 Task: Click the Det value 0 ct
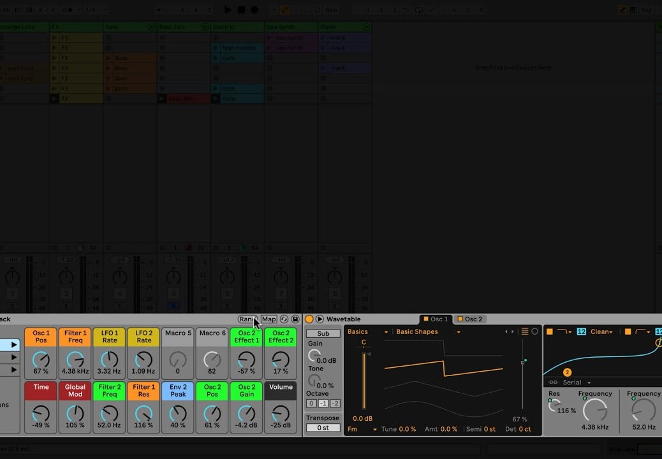524,429
